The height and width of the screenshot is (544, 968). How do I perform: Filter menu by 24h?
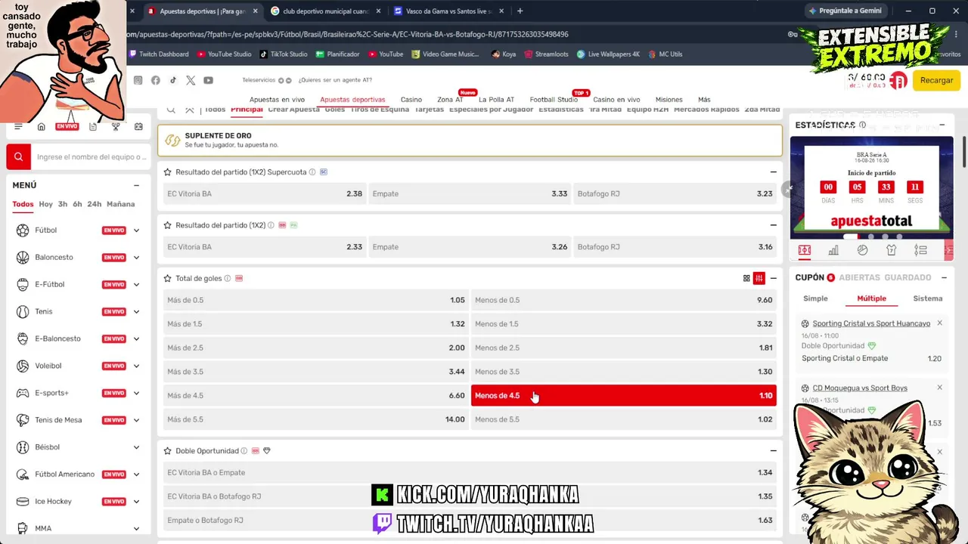point(95,204)
